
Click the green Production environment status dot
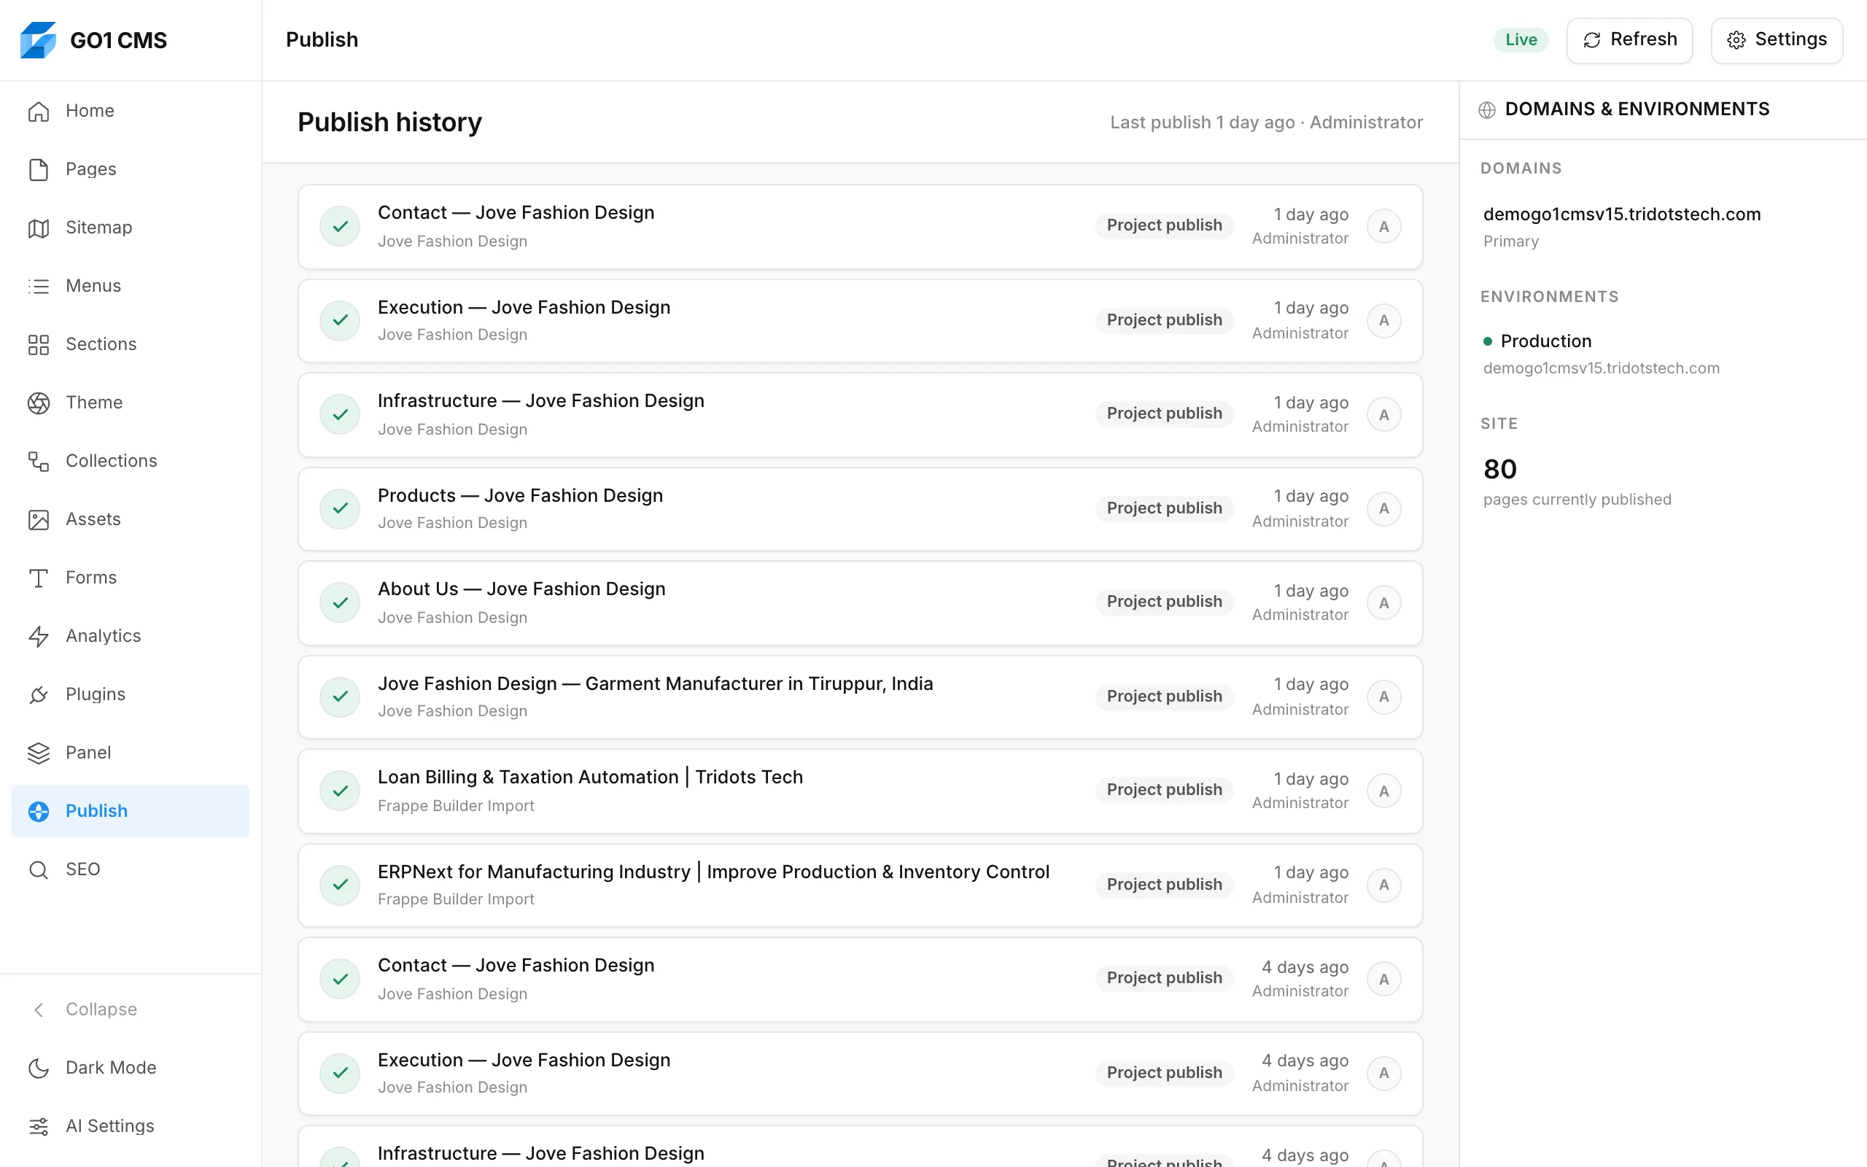(x=1488, y=341)
